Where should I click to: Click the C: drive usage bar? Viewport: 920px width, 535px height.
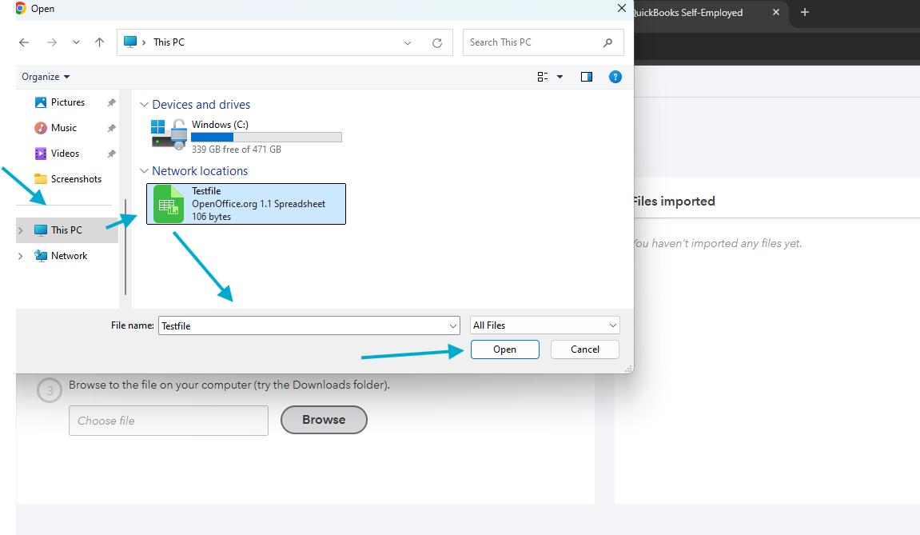(266, 138)
